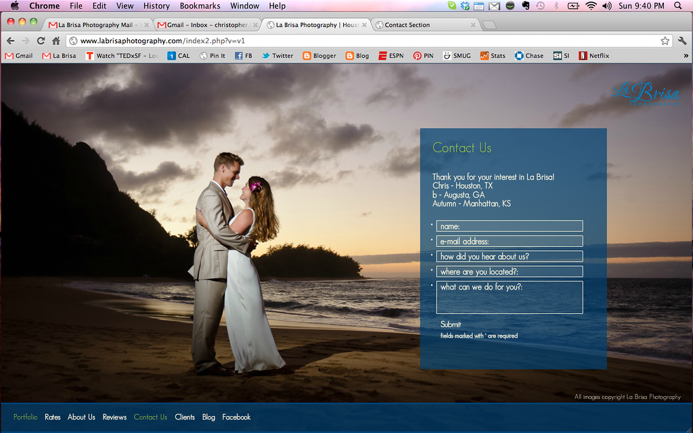693x433 pixels.
Task: Open the About Us footer link
Action: pyautogui.click(x=81, y=417)
